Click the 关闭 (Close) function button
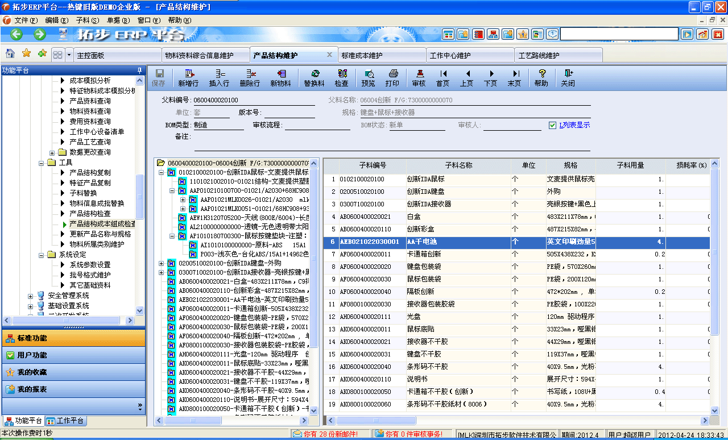Image resolution: width=728 pixels, height=440 pixels. [566, 77]
